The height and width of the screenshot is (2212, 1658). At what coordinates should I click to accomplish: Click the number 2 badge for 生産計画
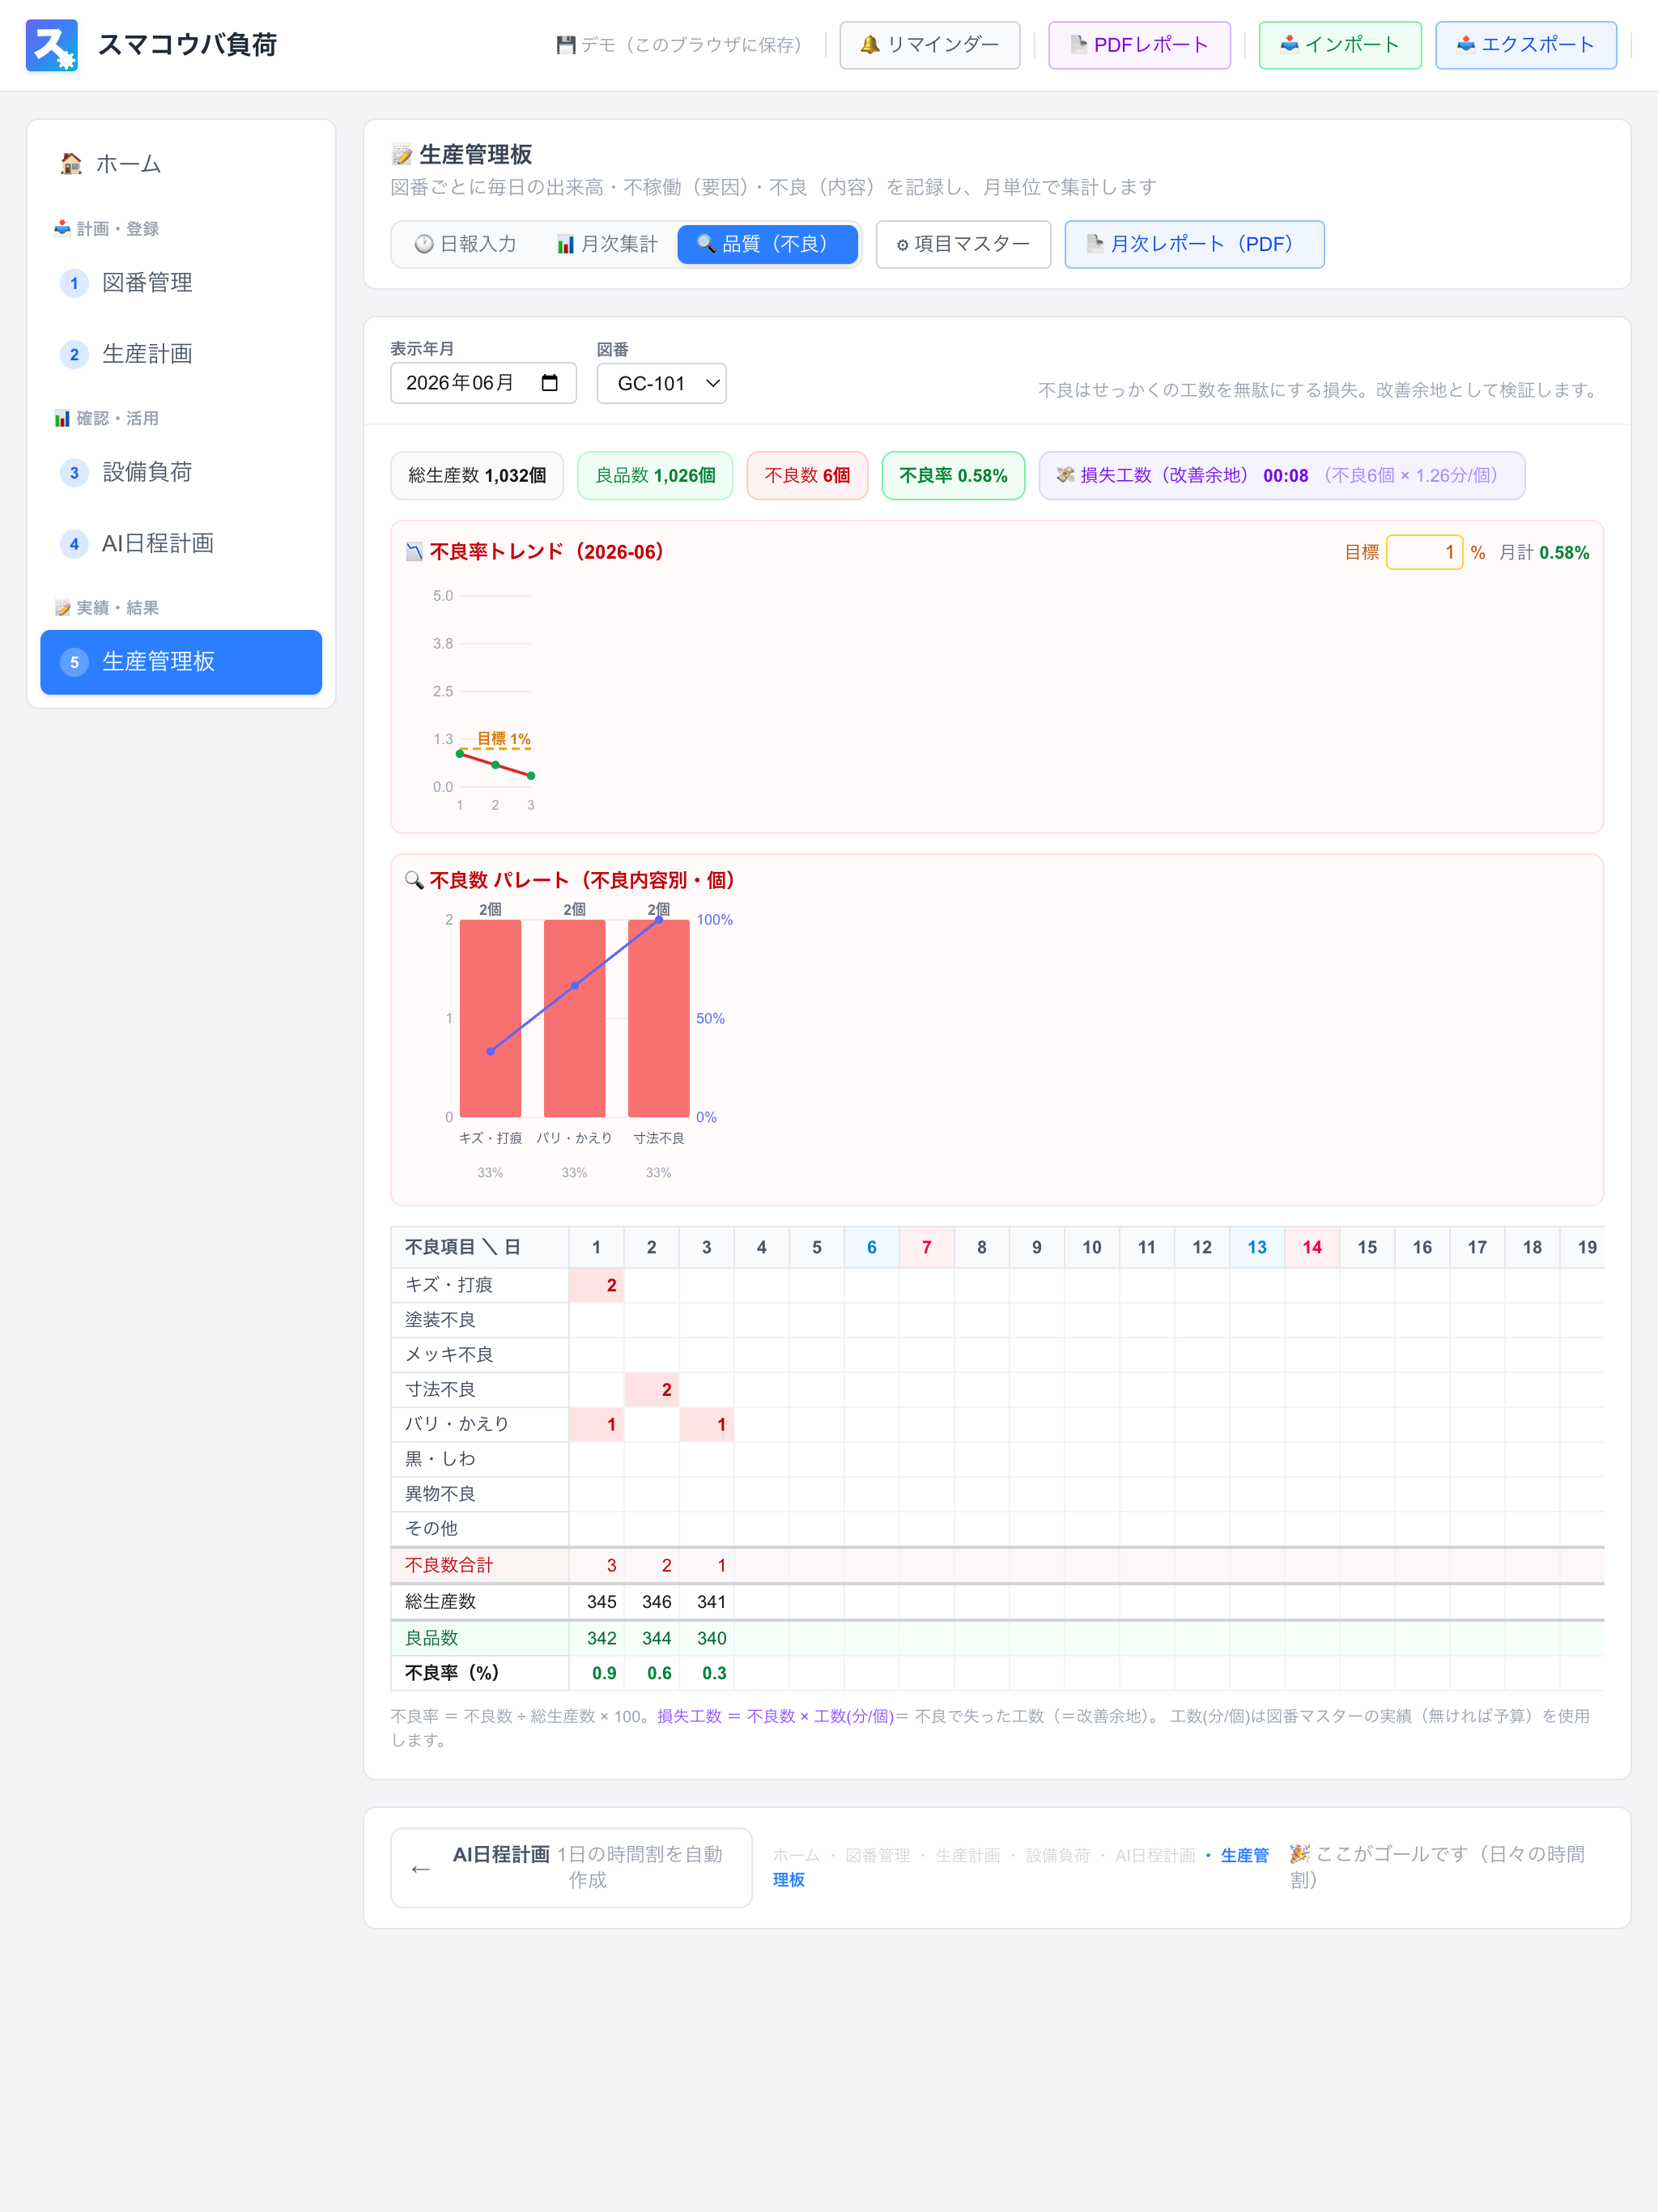pos(74,354)
